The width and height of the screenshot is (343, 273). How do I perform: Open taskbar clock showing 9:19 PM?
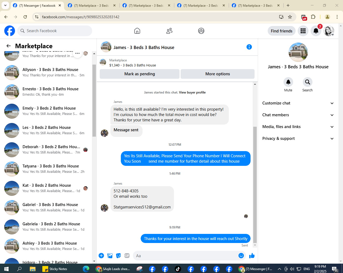click(x=320, y=269)
